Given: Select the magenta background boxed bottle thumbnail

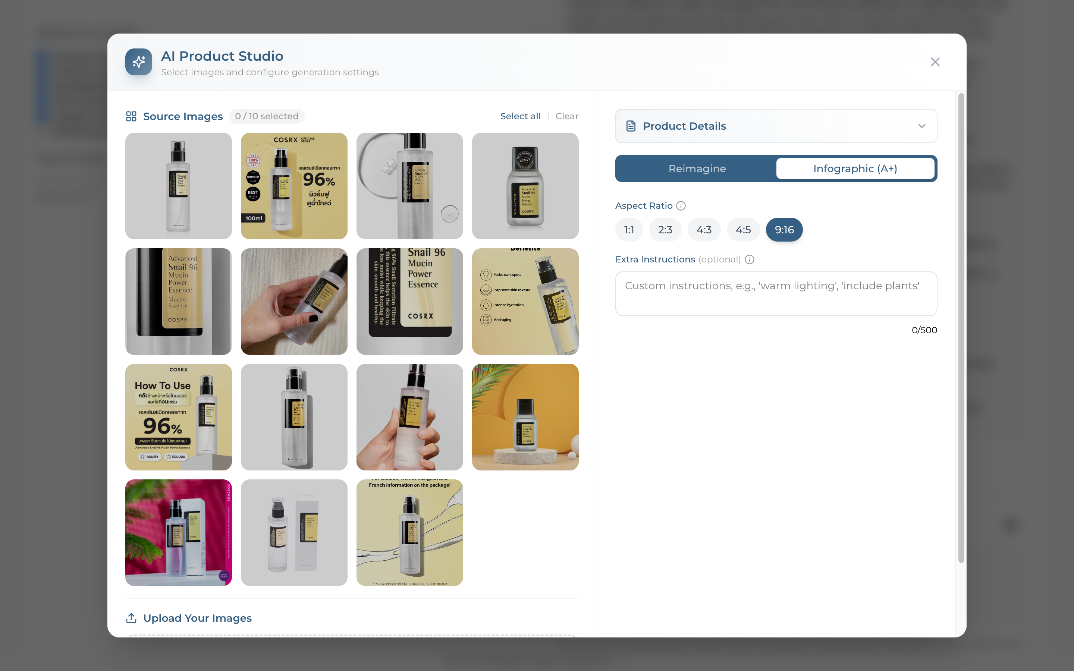Looking at the screenshot, I should (x=178, y=533).
